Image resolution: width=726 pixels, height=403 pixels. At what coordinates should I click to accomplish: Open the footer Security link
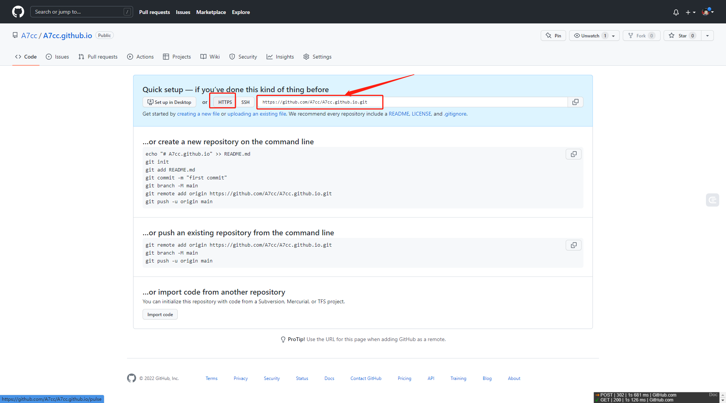272,378
